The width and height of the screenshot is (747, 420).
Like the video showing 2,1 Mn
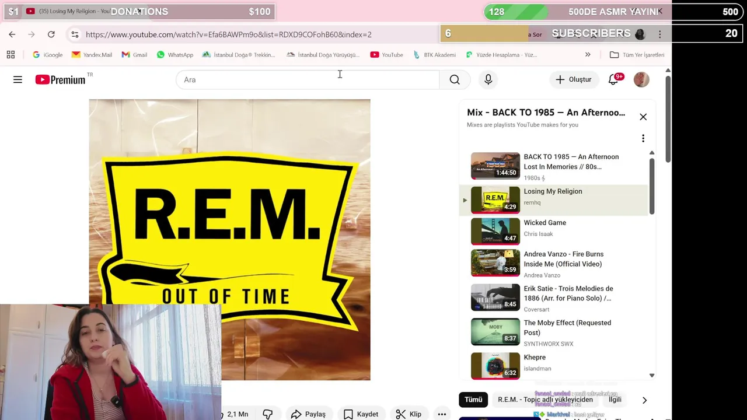(x=236, y=414)
